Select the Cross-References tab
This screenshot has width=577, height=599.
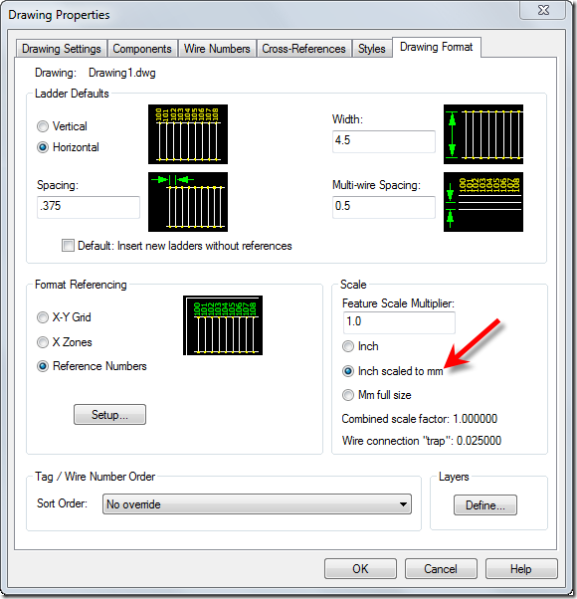pyautogui.click(x=303, y=49)
